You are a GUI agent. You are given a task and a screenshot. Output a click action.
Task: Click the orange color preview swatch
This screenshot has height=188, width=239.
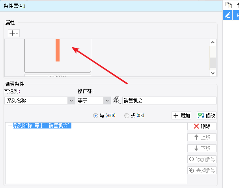click(x=58, y=50)
